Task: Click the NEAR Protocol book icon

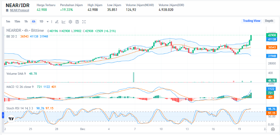Action: pos(7,10)
